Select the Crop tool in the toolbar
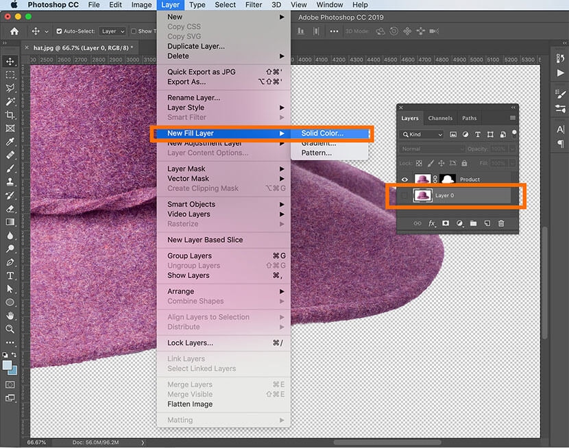This screenshot has height=448, width=569. point(10,115)
